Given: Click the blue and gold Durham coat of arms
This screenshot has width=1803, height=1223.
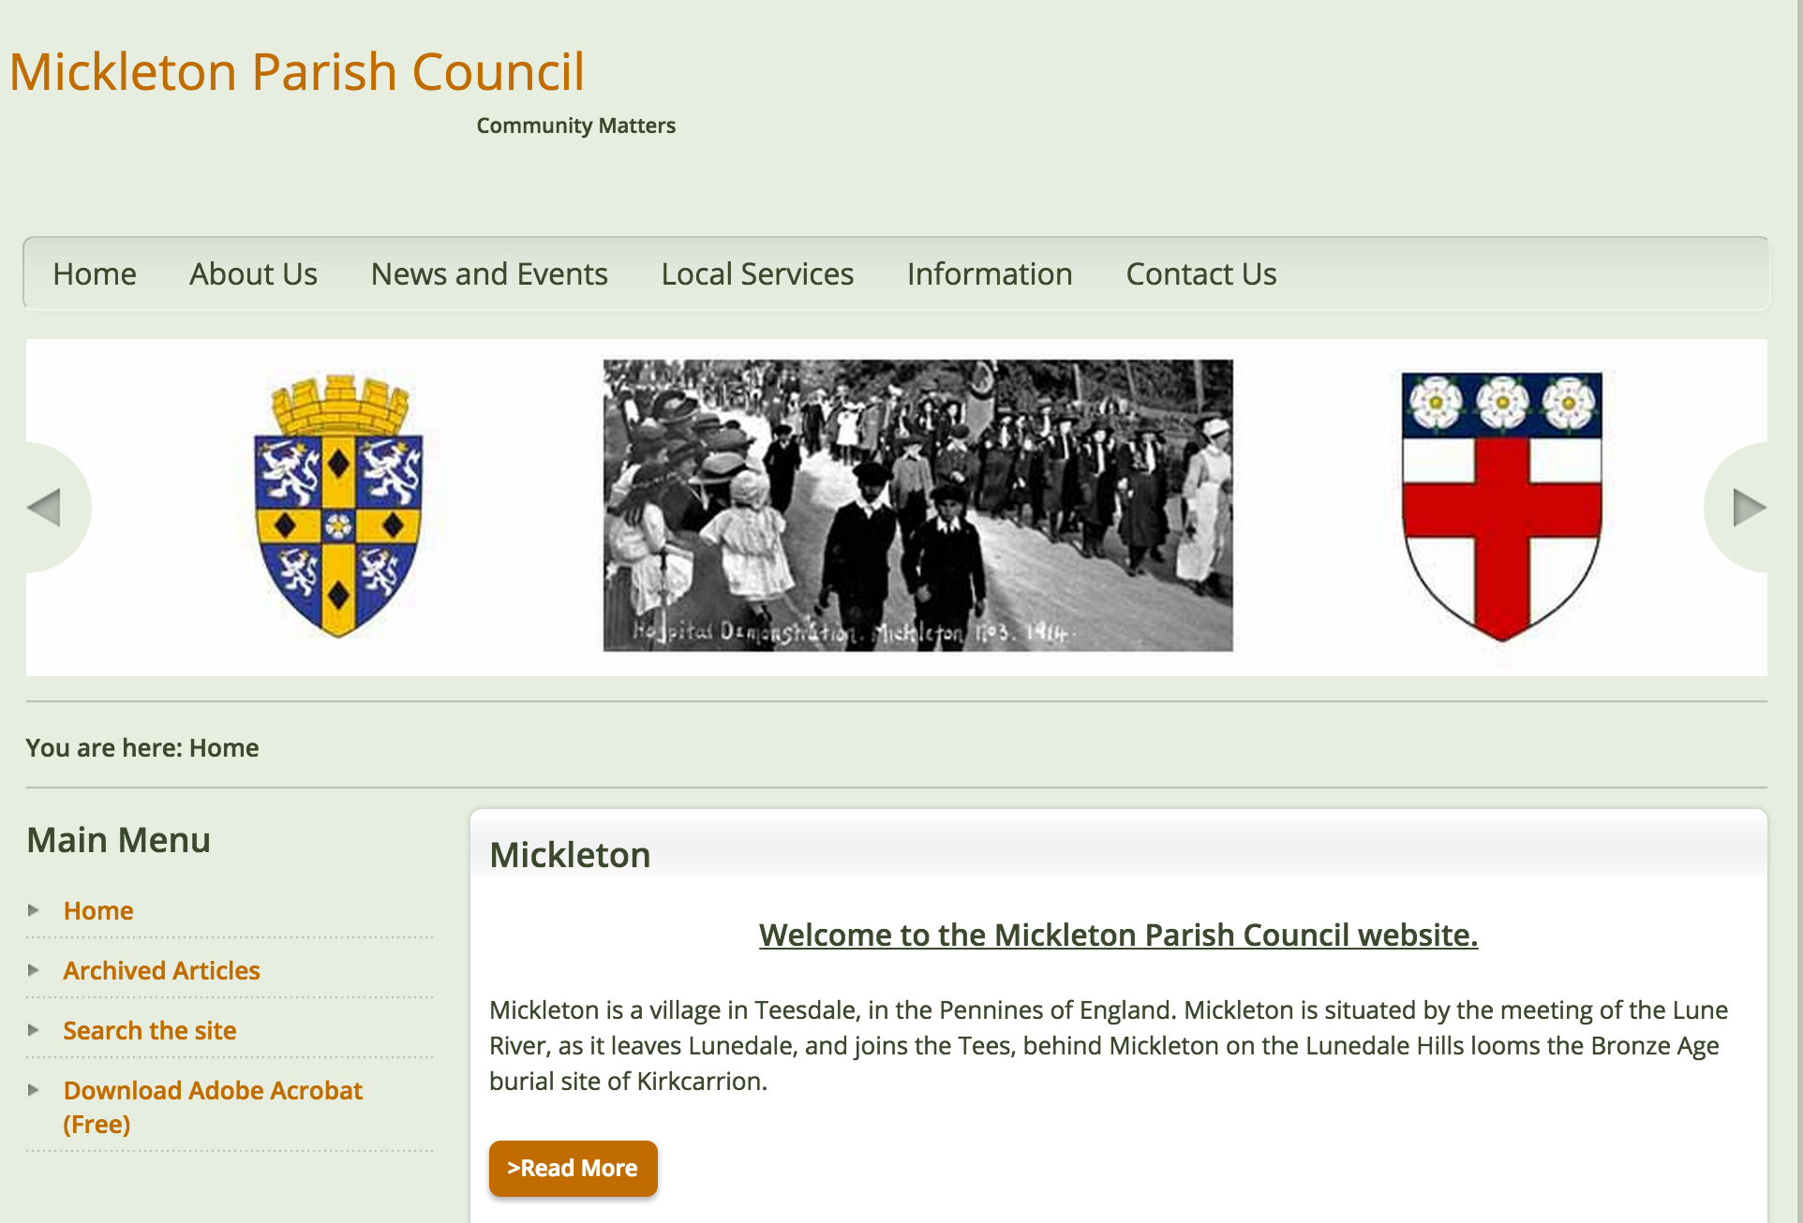Looking at the screenshot, I should (338, 507).
